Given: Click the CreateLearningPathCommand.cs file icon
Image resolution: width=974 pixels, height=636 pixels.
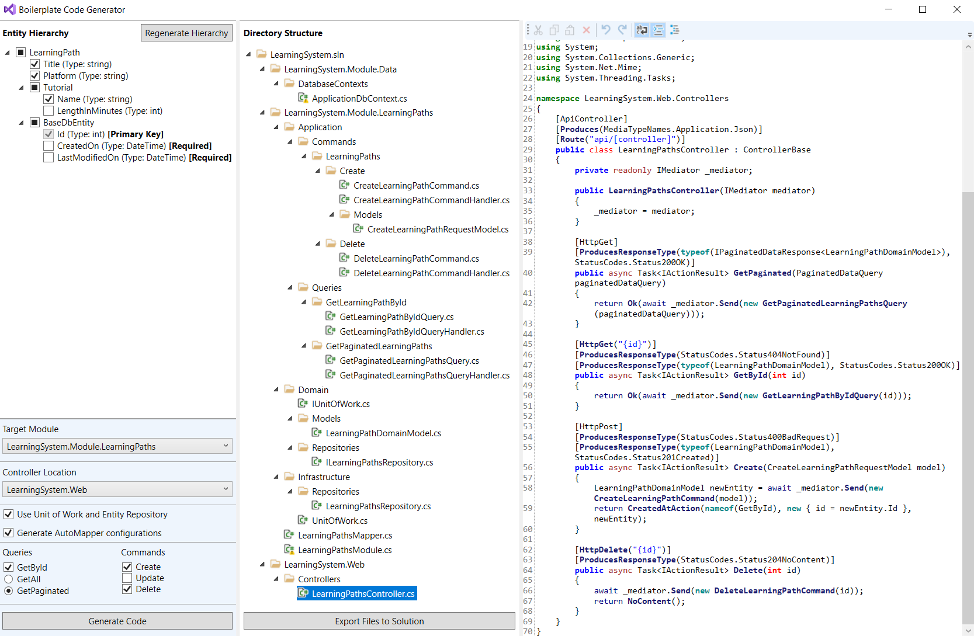Looking at the screenshot, I should tap(344, 185).
